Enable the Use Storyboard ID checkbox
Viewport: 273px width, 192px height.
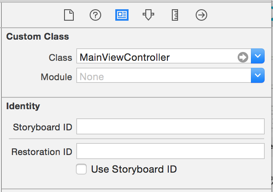[x=81, y=169]
